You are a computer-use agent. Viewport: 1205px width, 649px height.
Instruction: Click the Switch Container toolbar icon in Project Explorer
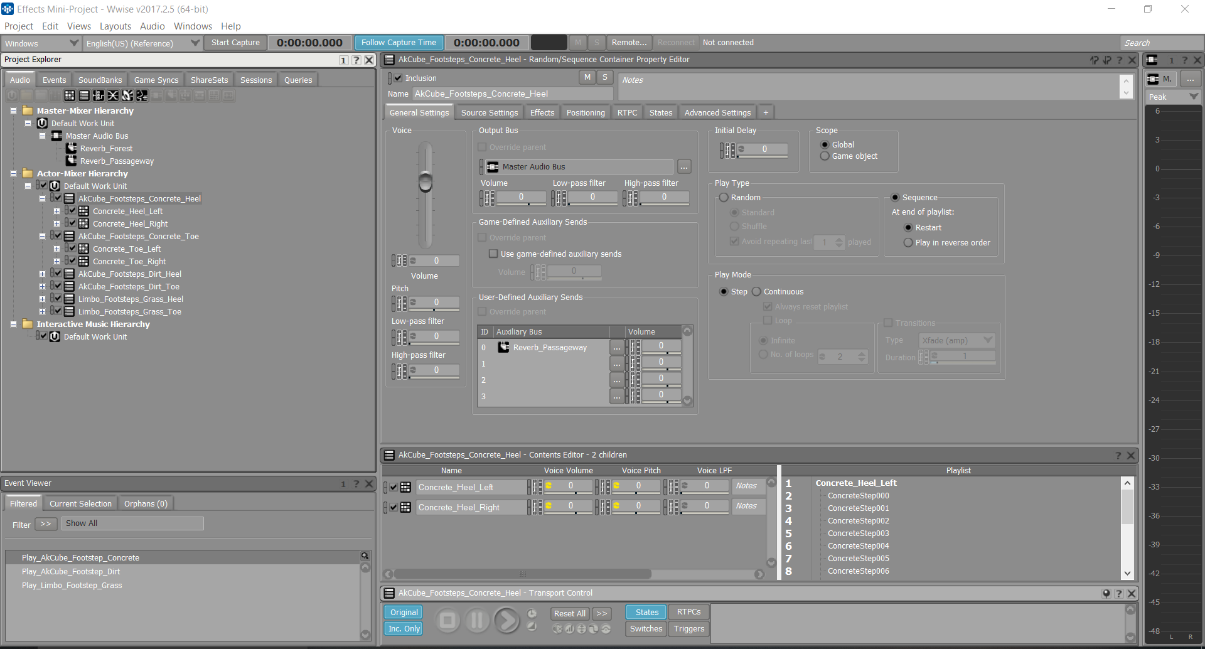(99, 95)
